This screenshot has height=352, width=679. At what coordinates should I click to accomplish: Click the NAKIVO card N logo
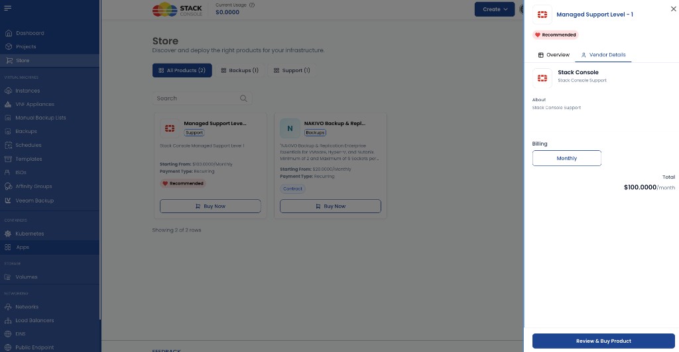(x=290, y=128)
